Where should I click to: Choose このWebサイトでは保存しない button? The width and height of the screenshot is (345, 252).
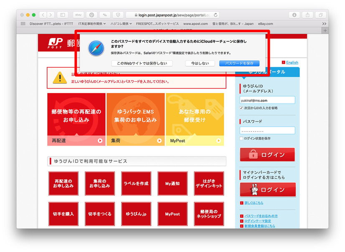(x=142, y=63)
